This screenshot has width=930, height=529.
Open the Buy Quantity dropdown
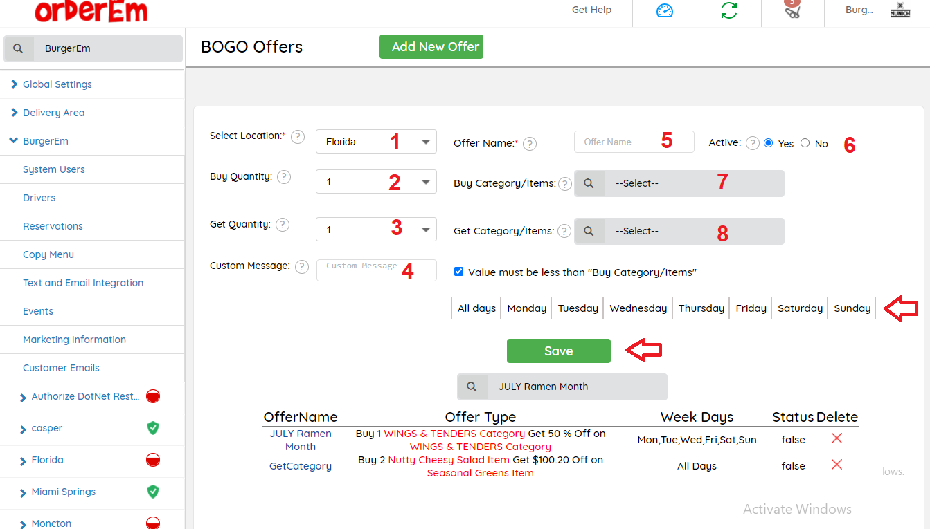click(x=376, y=182)
